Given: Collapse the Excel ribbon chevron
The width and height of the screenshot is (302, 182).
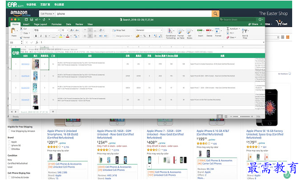Looking at the screenshot, I should point(261,24).
